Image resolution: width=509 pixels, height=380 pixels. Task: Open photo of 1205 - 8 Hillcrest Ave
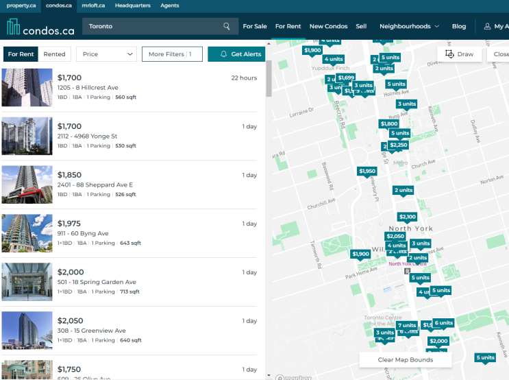pyautogui.click(x=27, y=87)
